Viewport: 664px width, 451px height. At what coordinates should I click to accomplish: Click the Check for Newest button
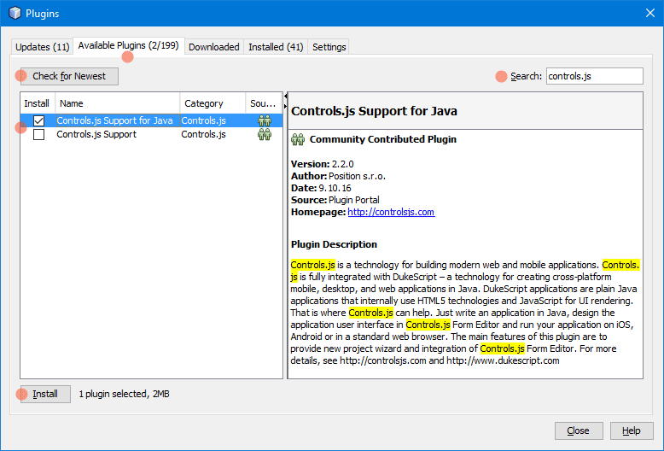click(69, 76)
